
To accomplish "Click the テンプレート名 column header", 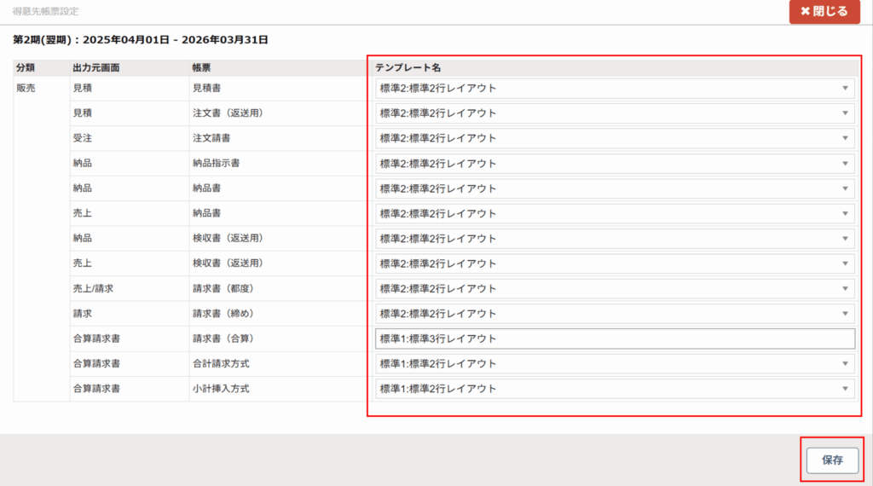I will tap(408, 67).
